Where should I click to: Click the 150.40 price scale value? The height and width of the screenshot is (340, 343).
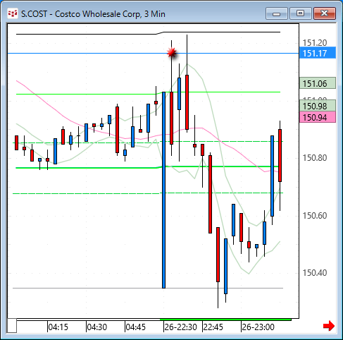[x=315, y=273]
